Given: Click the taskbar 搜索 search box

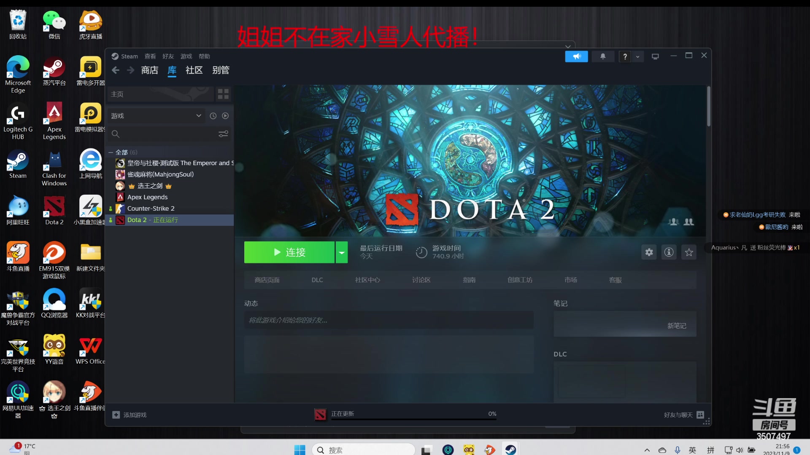Looking at the screenshot, I should [x=363, y=450].
